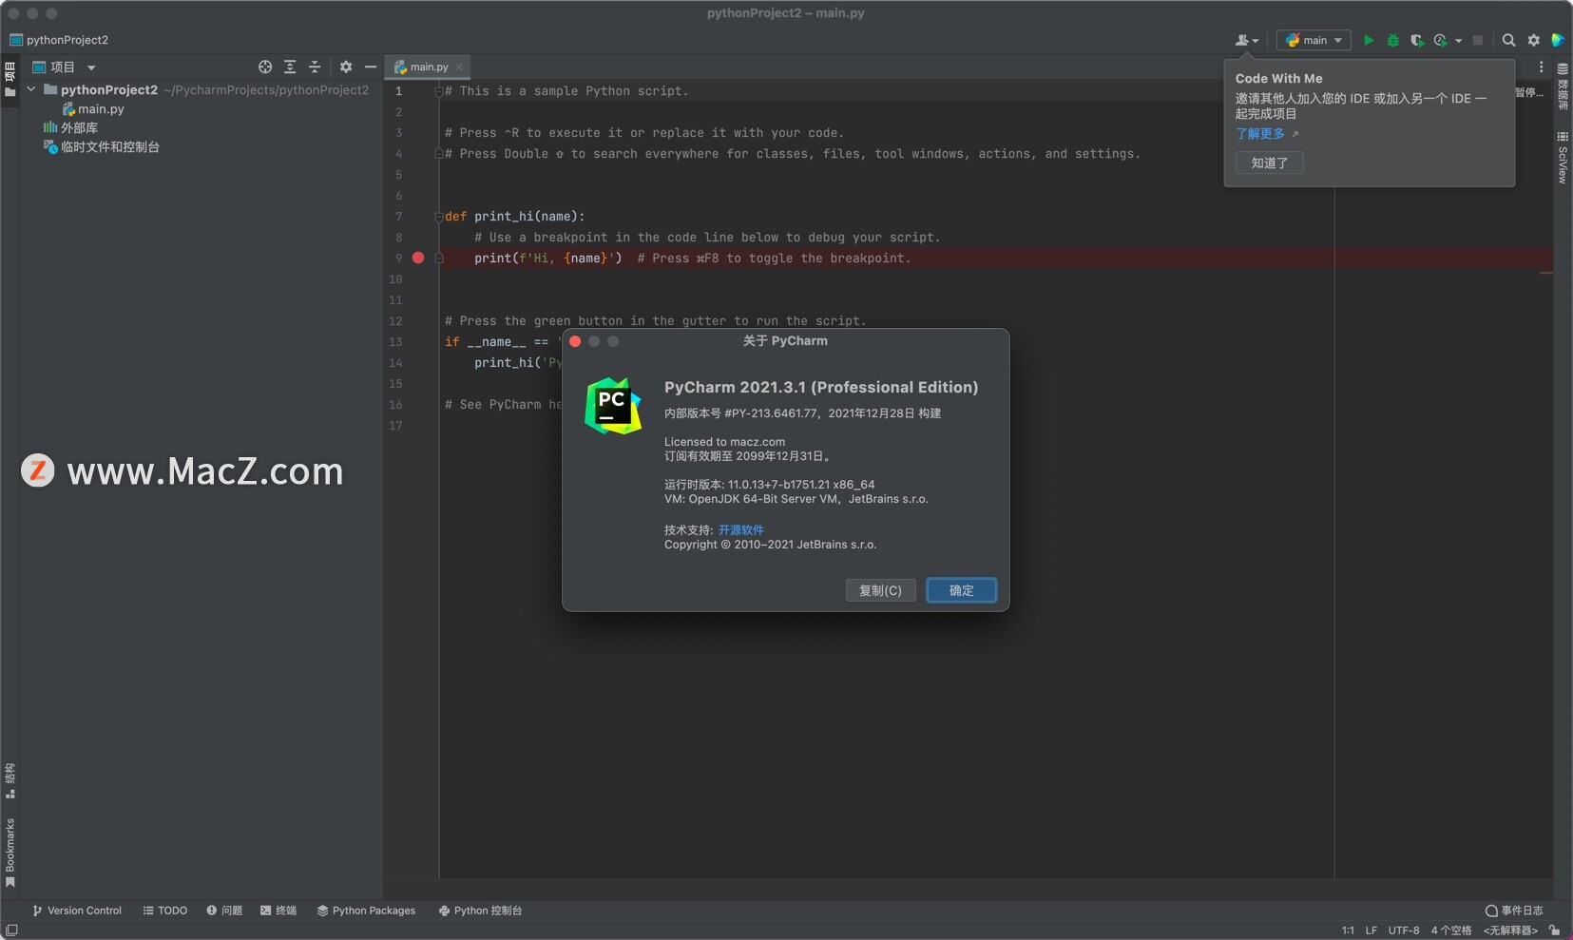This screenshot has width=1573, height=940.
Task: Click line 12 comment text in editor
Action: [655, 321]
